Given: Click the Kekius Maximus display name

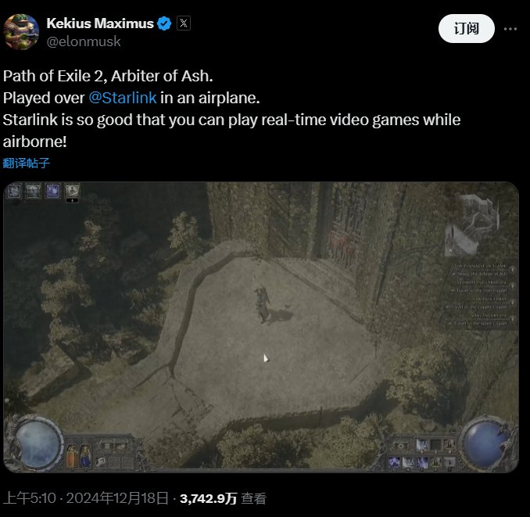Looking at the screenshot, I should (100, 23).
